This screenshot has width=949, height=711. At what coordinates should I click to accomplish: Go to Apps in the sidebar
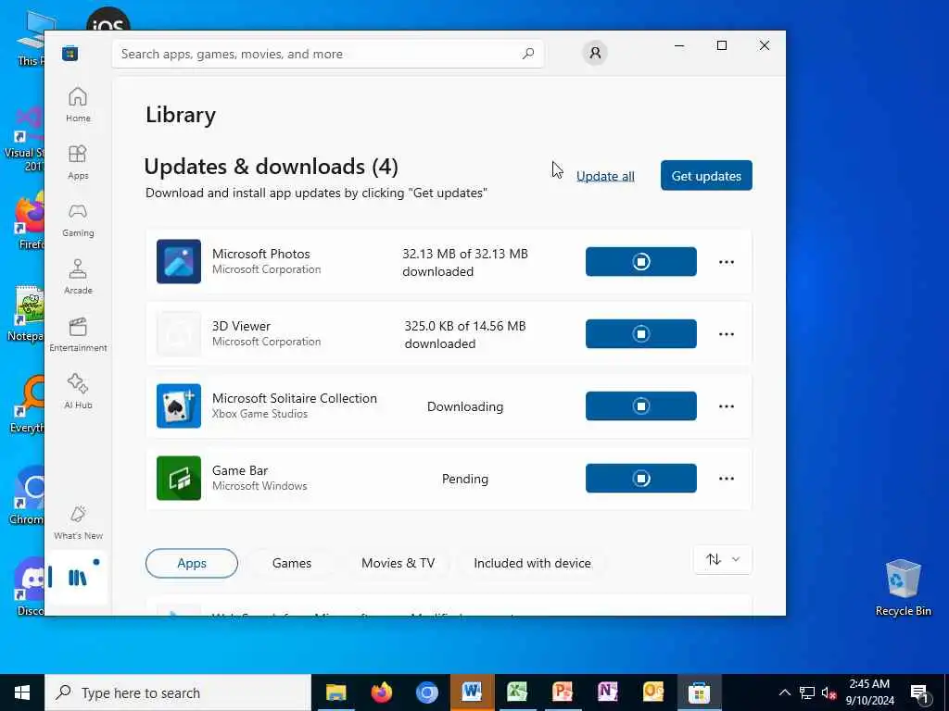(78, 162)
